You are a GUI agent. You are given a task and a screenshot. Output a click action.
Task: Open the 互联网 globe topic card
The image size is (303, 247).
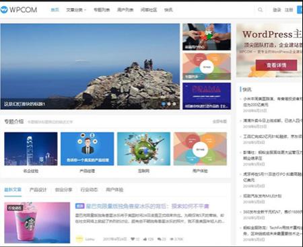coord(143,149)
